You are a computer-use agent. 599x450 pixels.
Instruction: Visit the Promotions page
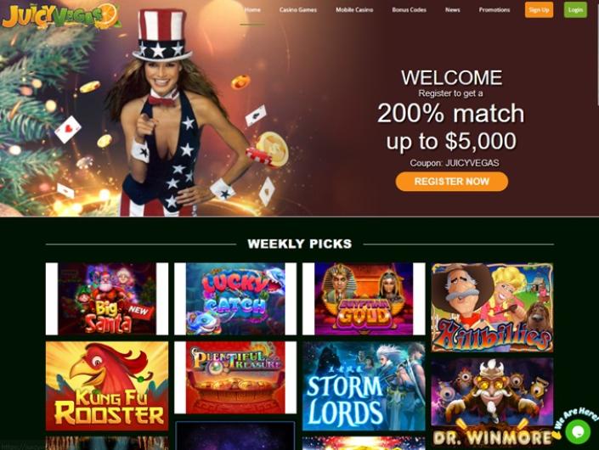point(494,10)
